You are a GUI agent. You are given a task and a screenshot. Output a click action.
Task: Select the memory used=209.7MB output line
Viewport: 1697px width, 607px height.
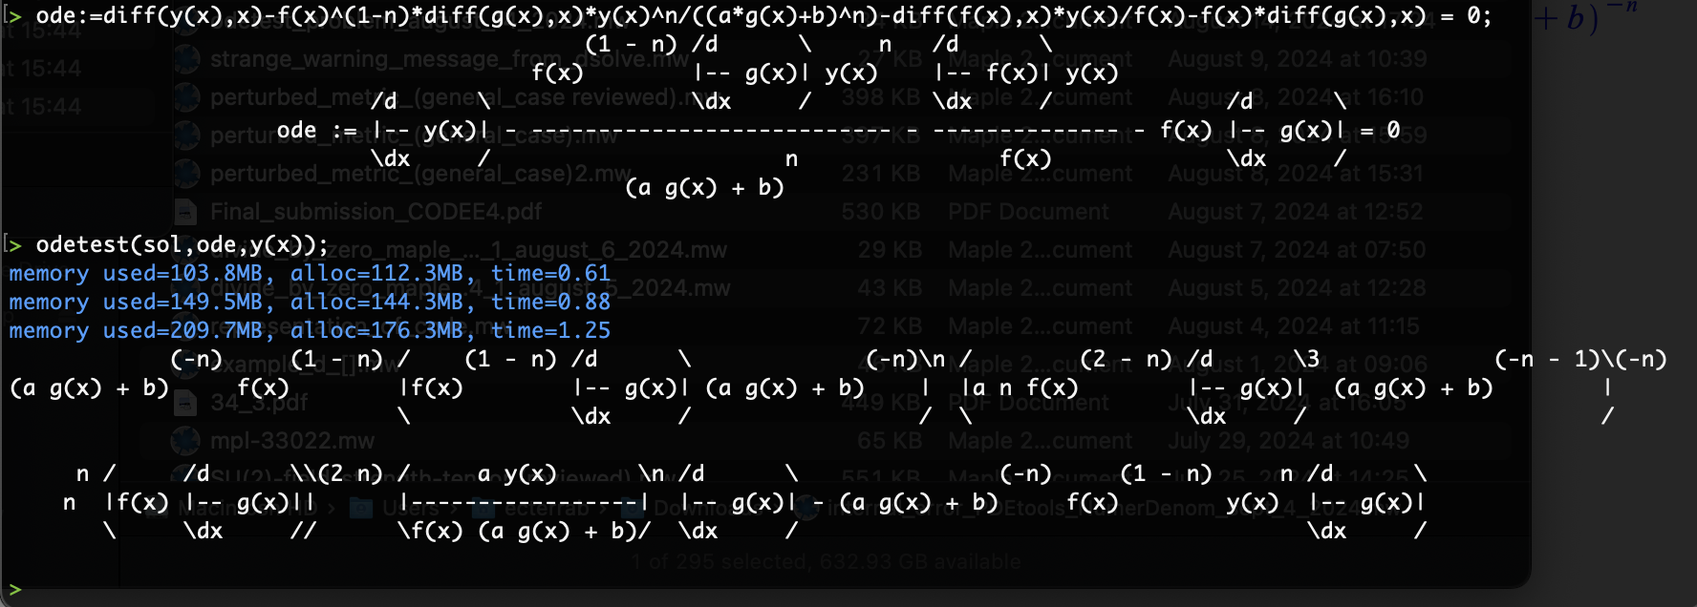310,330
